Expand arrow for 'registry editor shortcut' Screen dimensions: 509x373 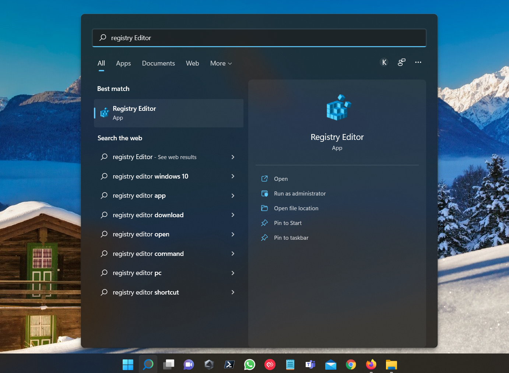[233, 292]
